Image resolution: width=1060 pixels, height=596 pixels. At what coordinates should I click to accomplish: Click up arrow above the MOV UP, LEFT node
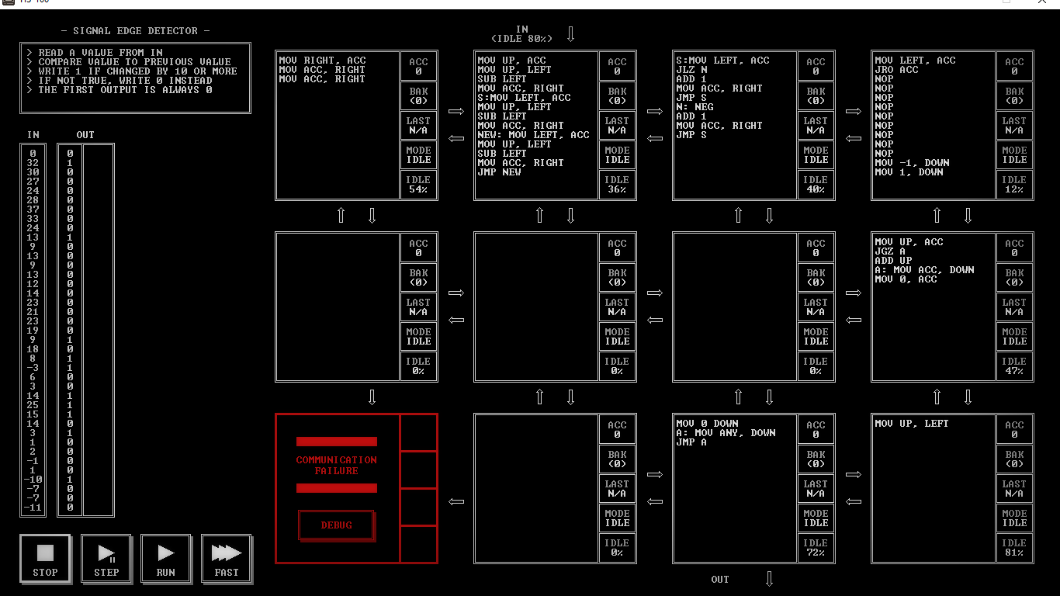937,397
